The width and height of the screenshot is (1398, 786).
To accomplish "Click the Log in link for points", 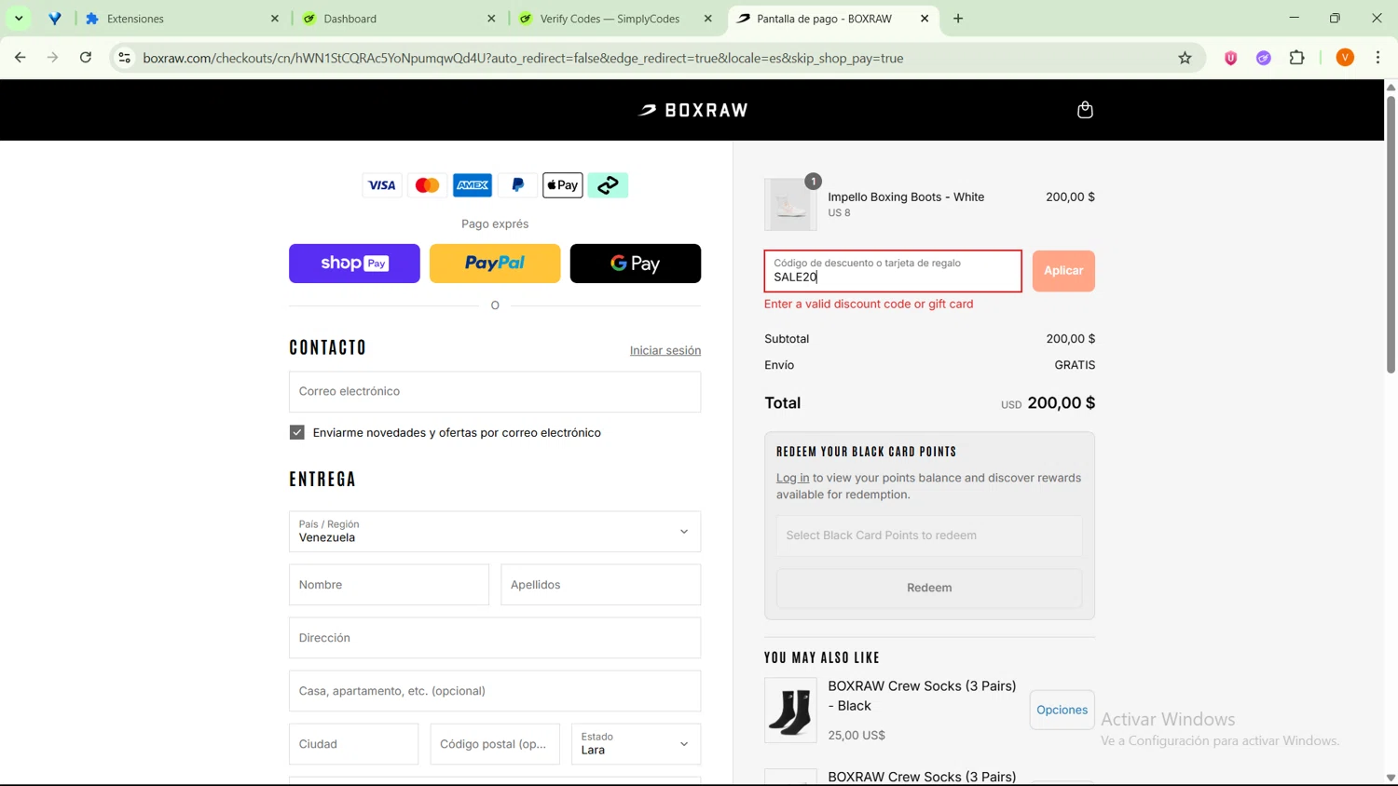I will pyautogui.click(x=793, y=478).
